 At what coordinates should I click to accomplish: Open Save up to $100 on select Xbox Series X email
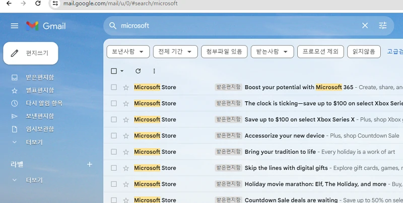point(300,119)
